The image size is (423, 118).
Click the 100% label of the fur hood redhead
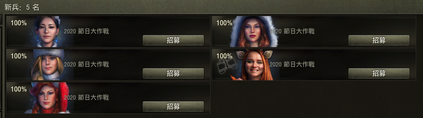[224, 23]
